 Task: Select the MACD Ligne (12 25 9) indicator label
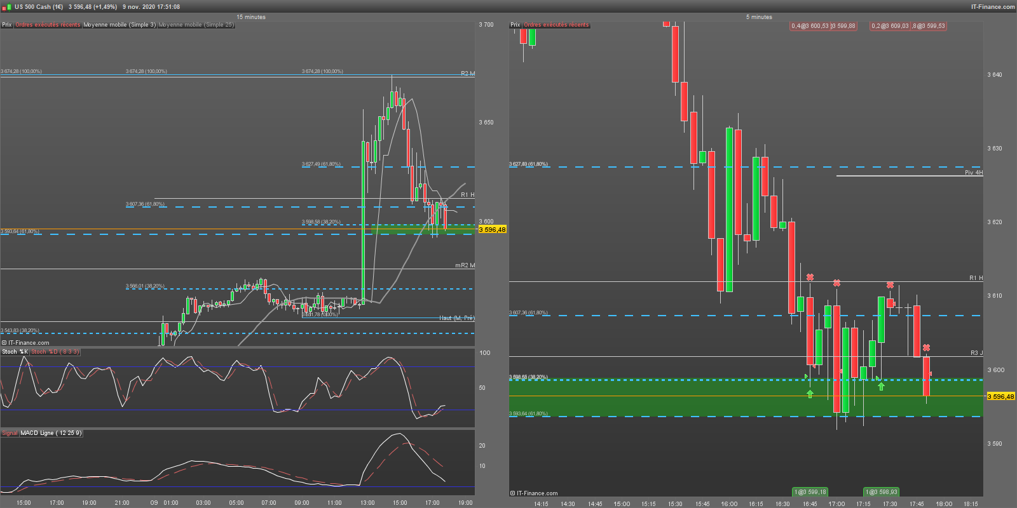(x=51, y=433)
